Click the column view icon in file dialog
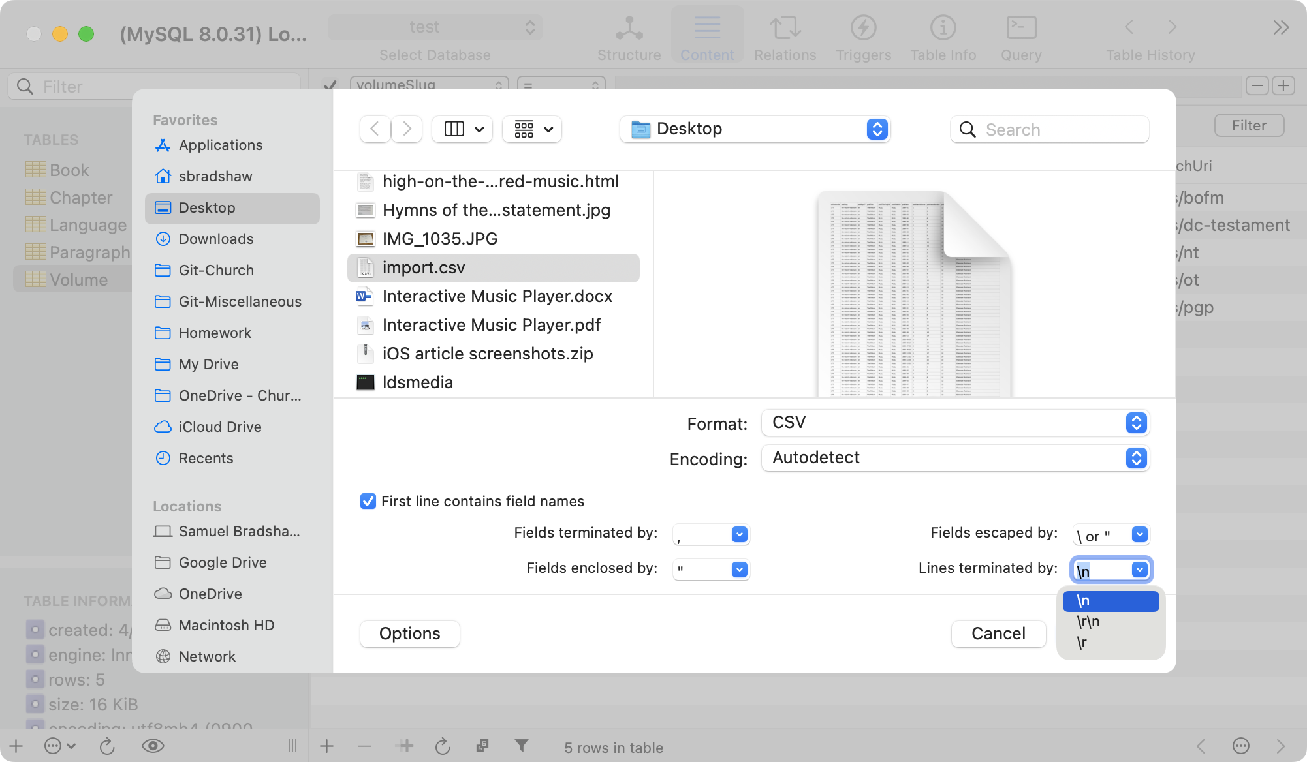1307x762 pixels. pos(454,129)
